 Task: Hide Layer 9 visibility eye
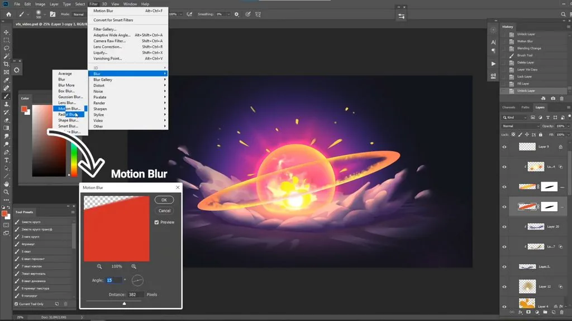[x=504, y=147]
